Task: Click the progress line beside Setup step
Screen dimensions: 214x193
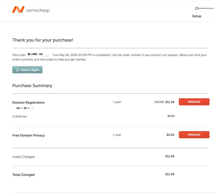Action: click(206, 8)
